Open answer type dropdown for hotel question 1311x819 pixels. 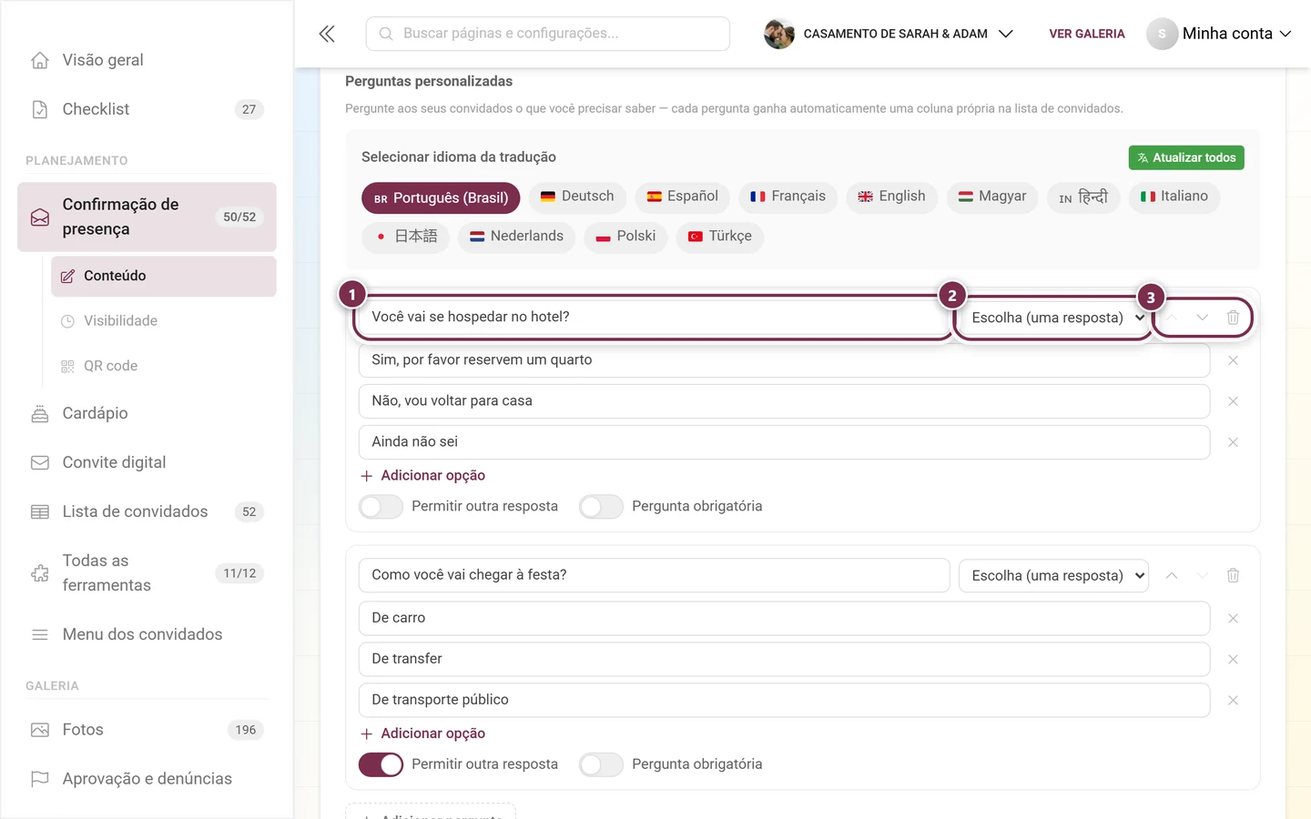1053,318
